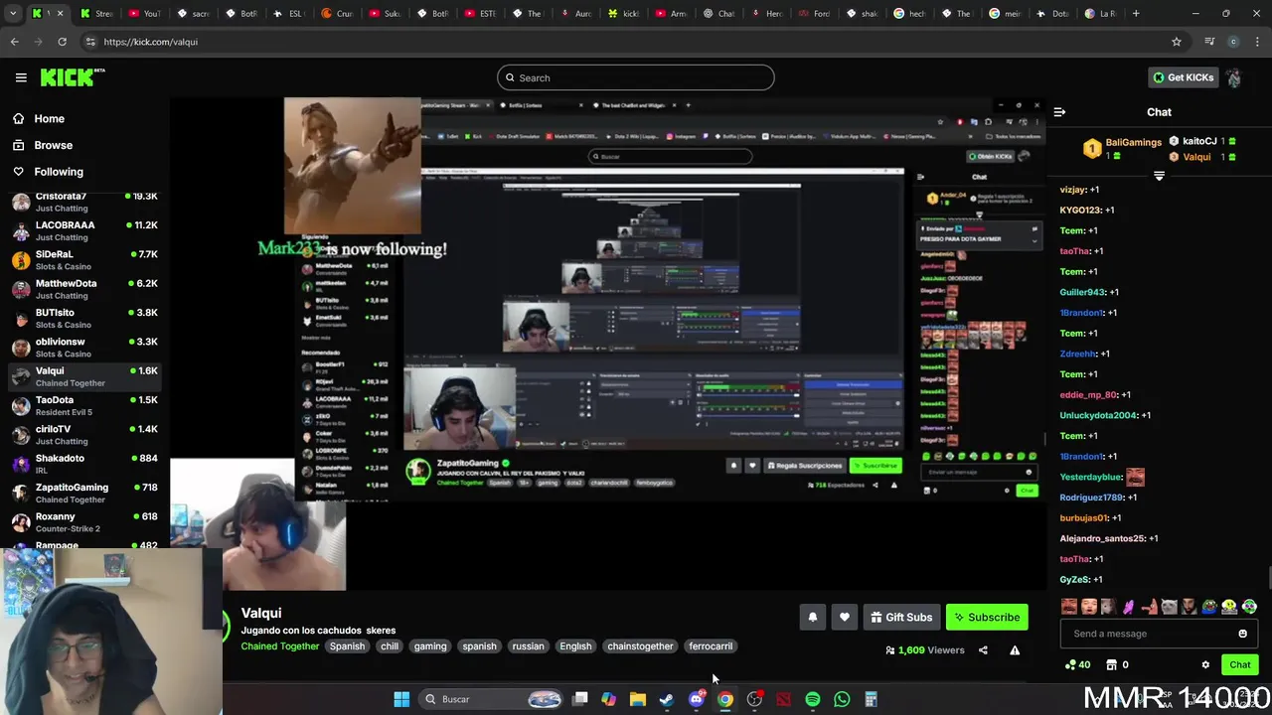This screenshot has width=1272, height=715.
Task: Open Roxanny channel in the sidebar
Action: tap(84, 522)
